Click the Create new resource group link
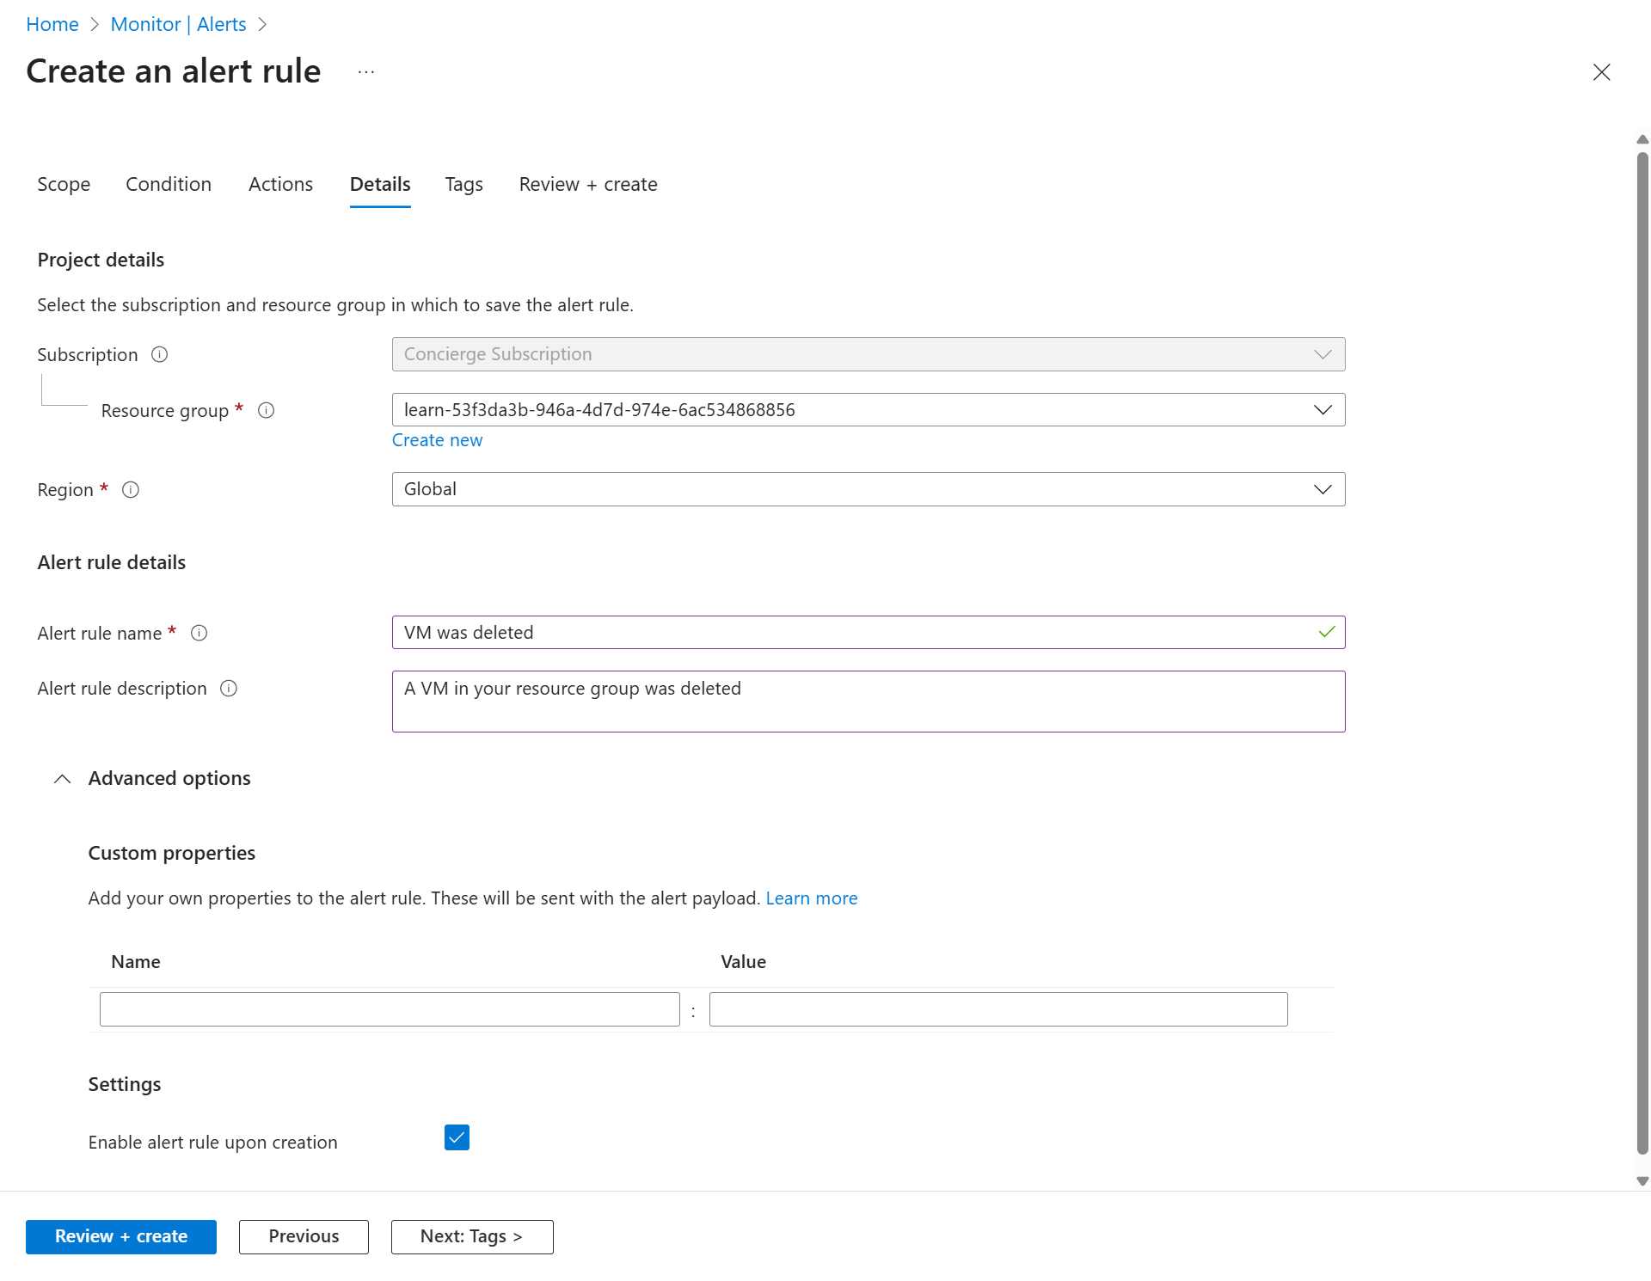Image resolution: width=1651 pixels, height=1281 pixels. [x=437, y=440]
